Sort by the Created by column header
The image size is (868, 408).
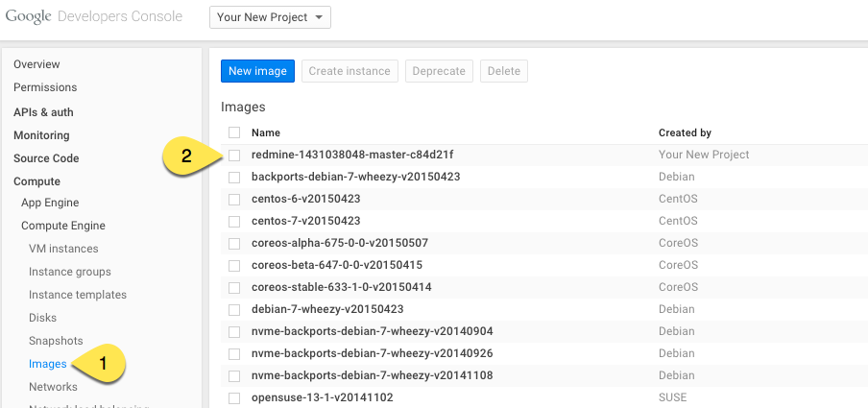click(x=685, y=132)
